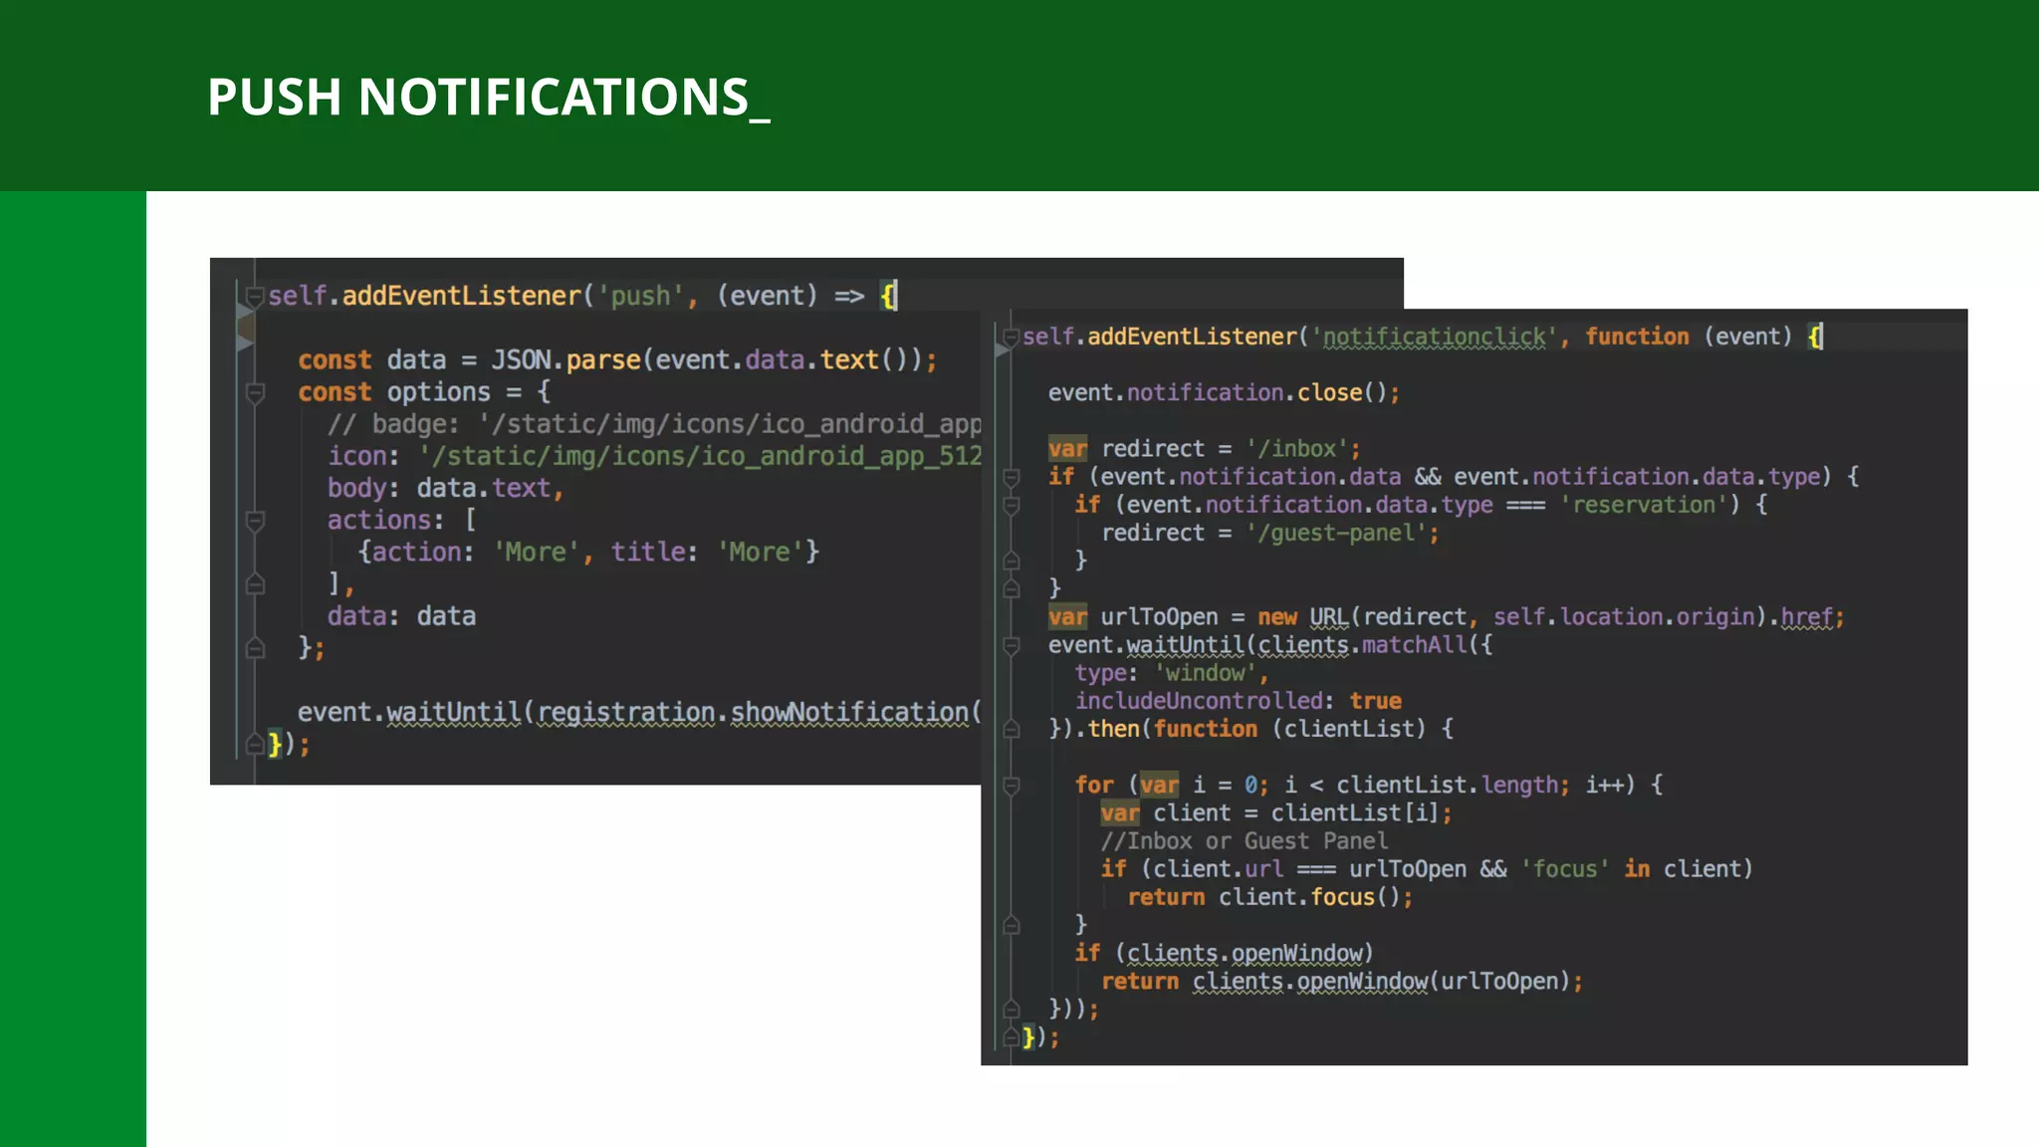Click 'if (clients.openWindow)' line

point(1224,953)
